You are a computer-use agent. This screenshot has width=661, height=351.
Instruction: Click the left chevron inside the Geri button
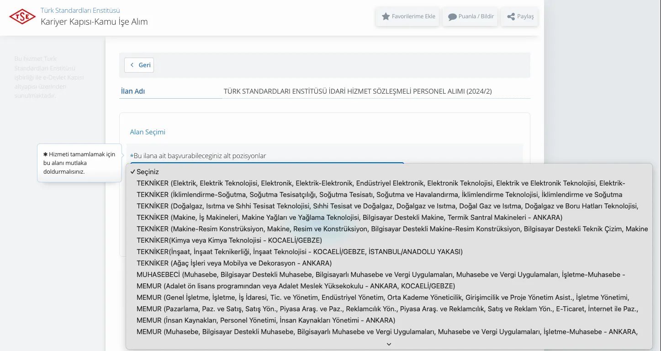click(x=132, y=65)
